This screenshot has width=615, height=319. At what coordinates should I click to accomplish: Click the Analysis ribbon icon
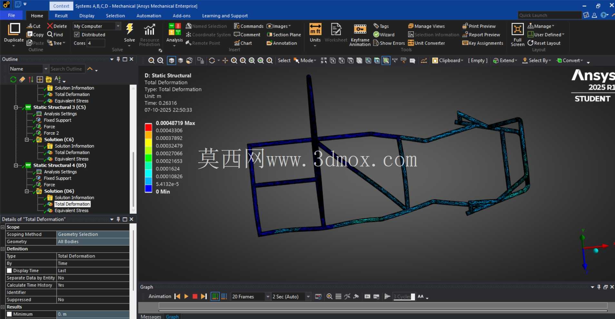[174, 29]
